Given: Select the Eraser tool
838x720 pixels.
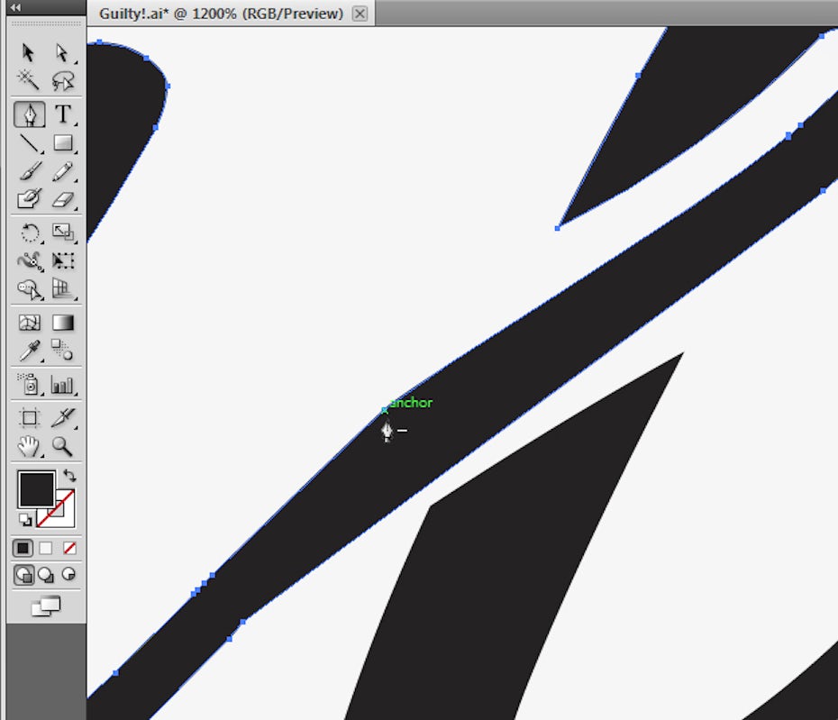Looking at the screenshot, I should (x=62, y=199).
